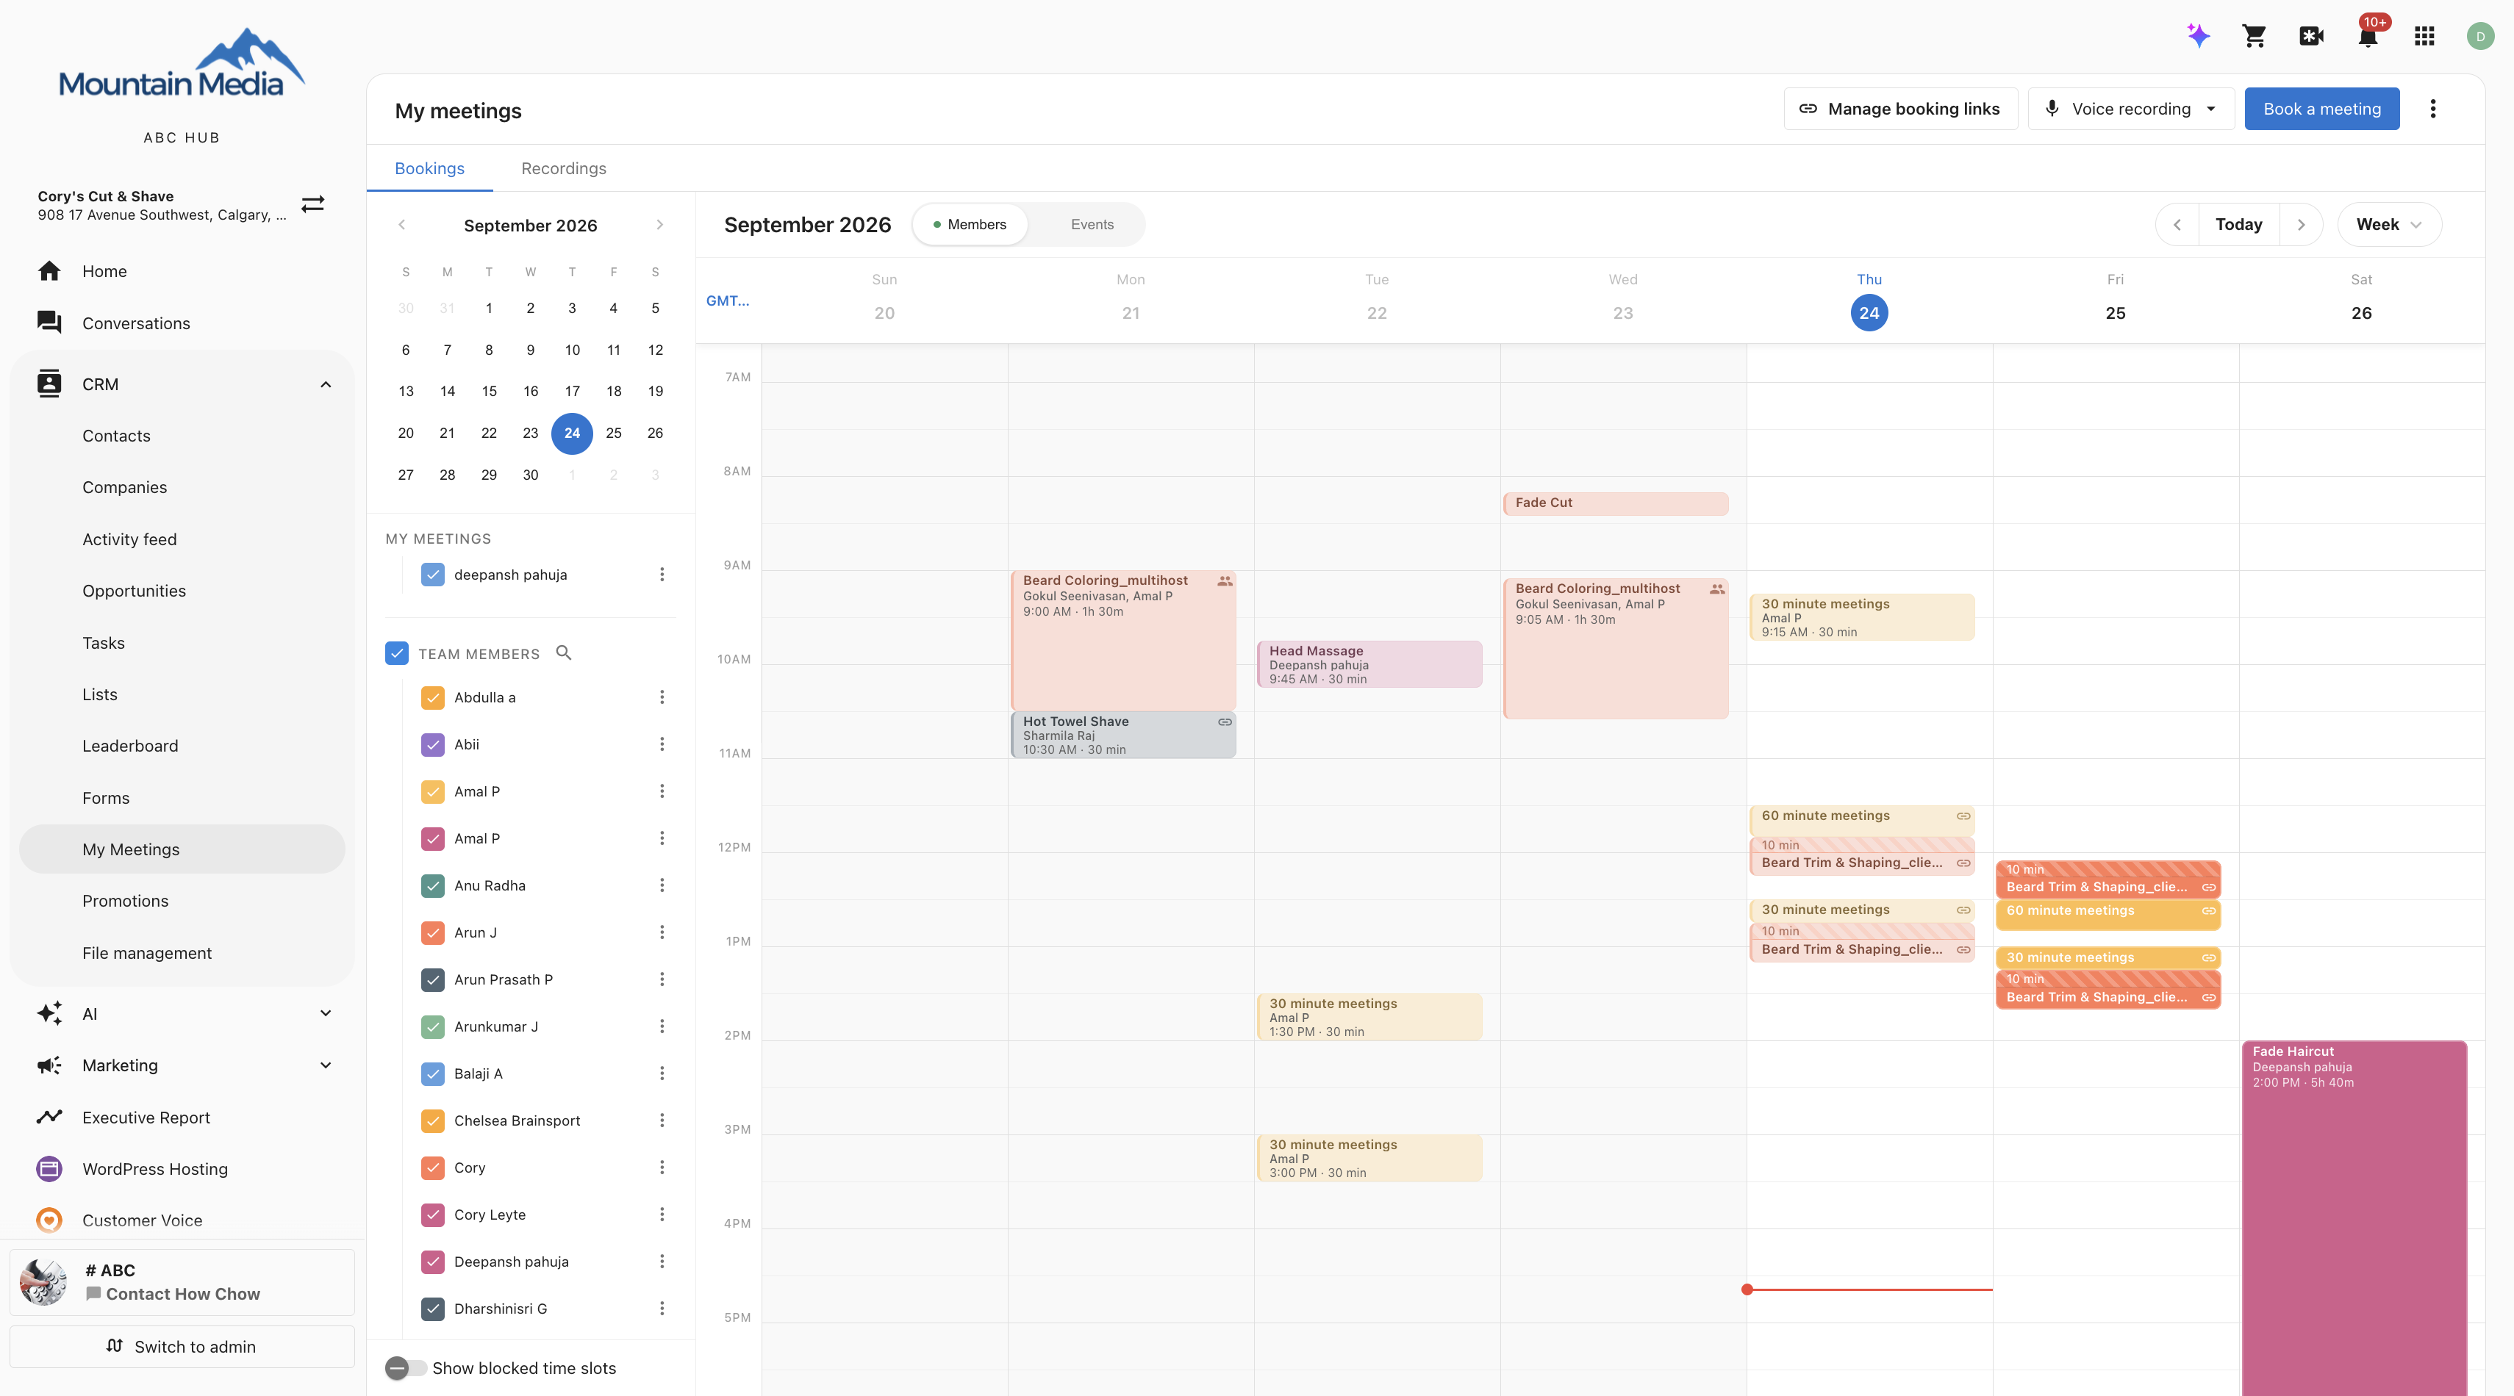Uncheck Anu Radha checkbox
This screenshot has width=2514, height=1396.
click(x=432, y=886)
